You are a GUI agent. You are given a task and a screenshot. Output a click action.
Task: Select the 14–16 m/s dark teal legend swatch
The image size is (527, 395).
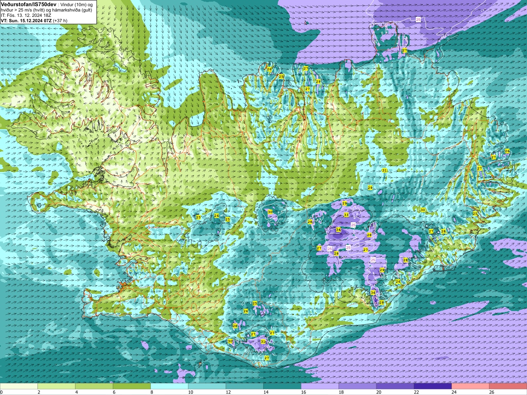pos(282,386)
